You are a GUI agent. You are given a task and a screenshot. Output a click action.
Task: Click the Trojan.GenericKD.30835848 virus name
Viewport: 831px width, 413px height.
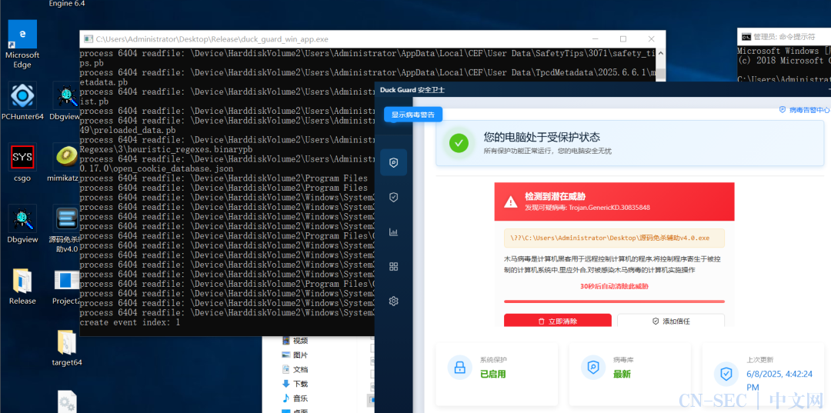609,208
